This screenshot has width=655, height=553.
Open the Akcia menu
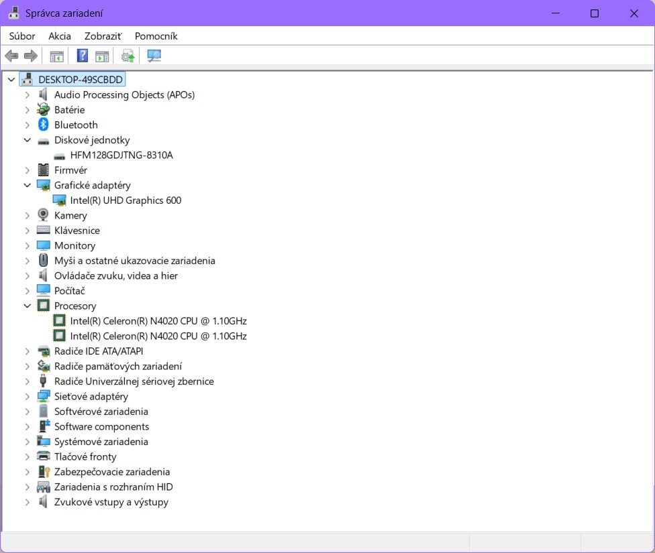pos(59,36)
